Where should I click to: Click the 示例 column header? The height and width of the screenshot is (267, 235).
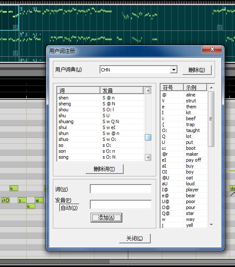(x=195, y=88)
